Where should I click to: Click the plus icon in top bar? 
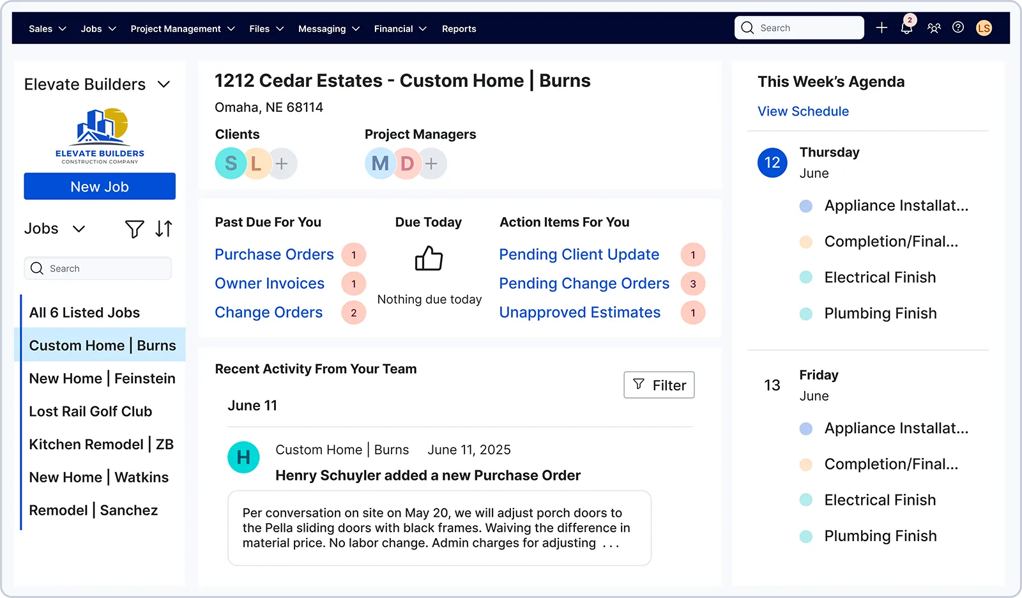click(x=881, y=27)
